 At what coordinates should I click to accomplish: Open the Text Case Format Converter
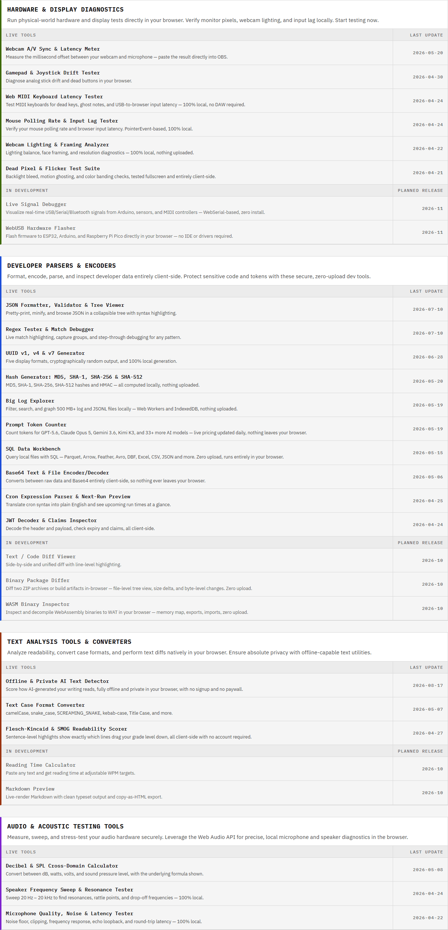pos(45,705)
